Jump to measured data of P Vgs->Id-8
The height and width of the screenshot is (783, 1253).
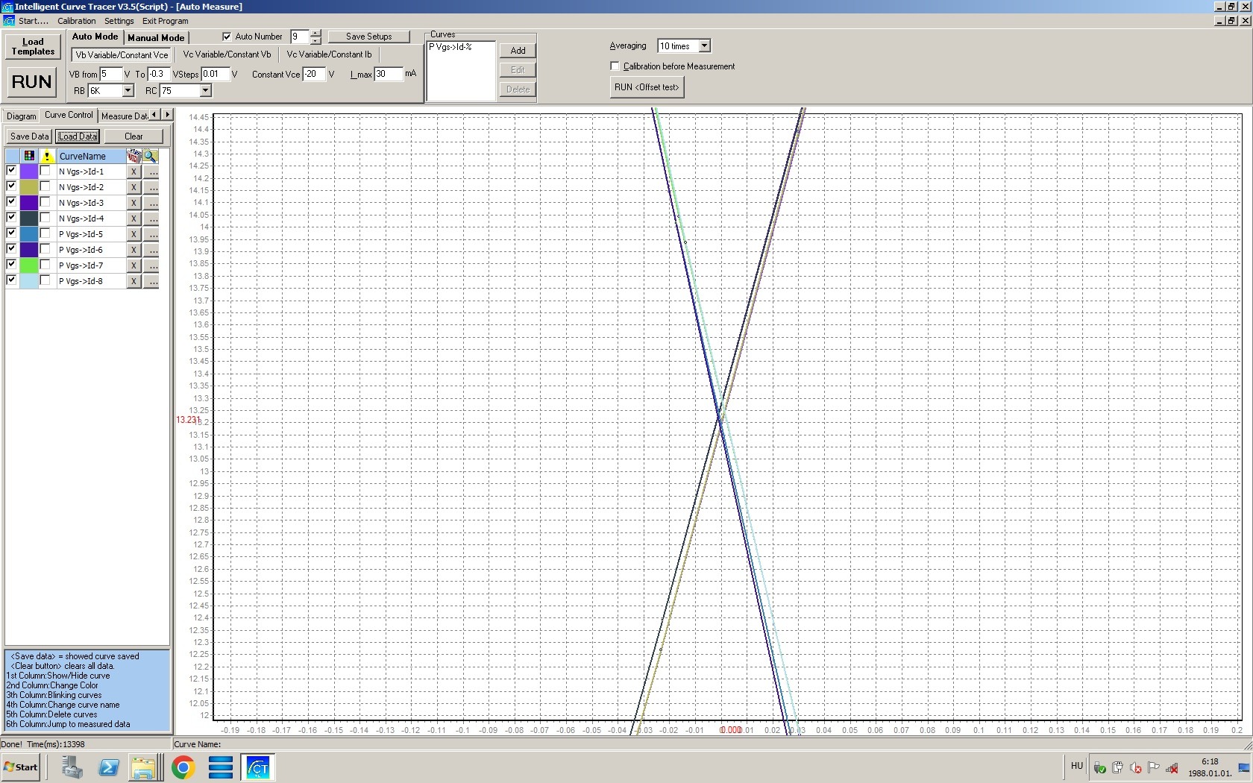point(151,281)
